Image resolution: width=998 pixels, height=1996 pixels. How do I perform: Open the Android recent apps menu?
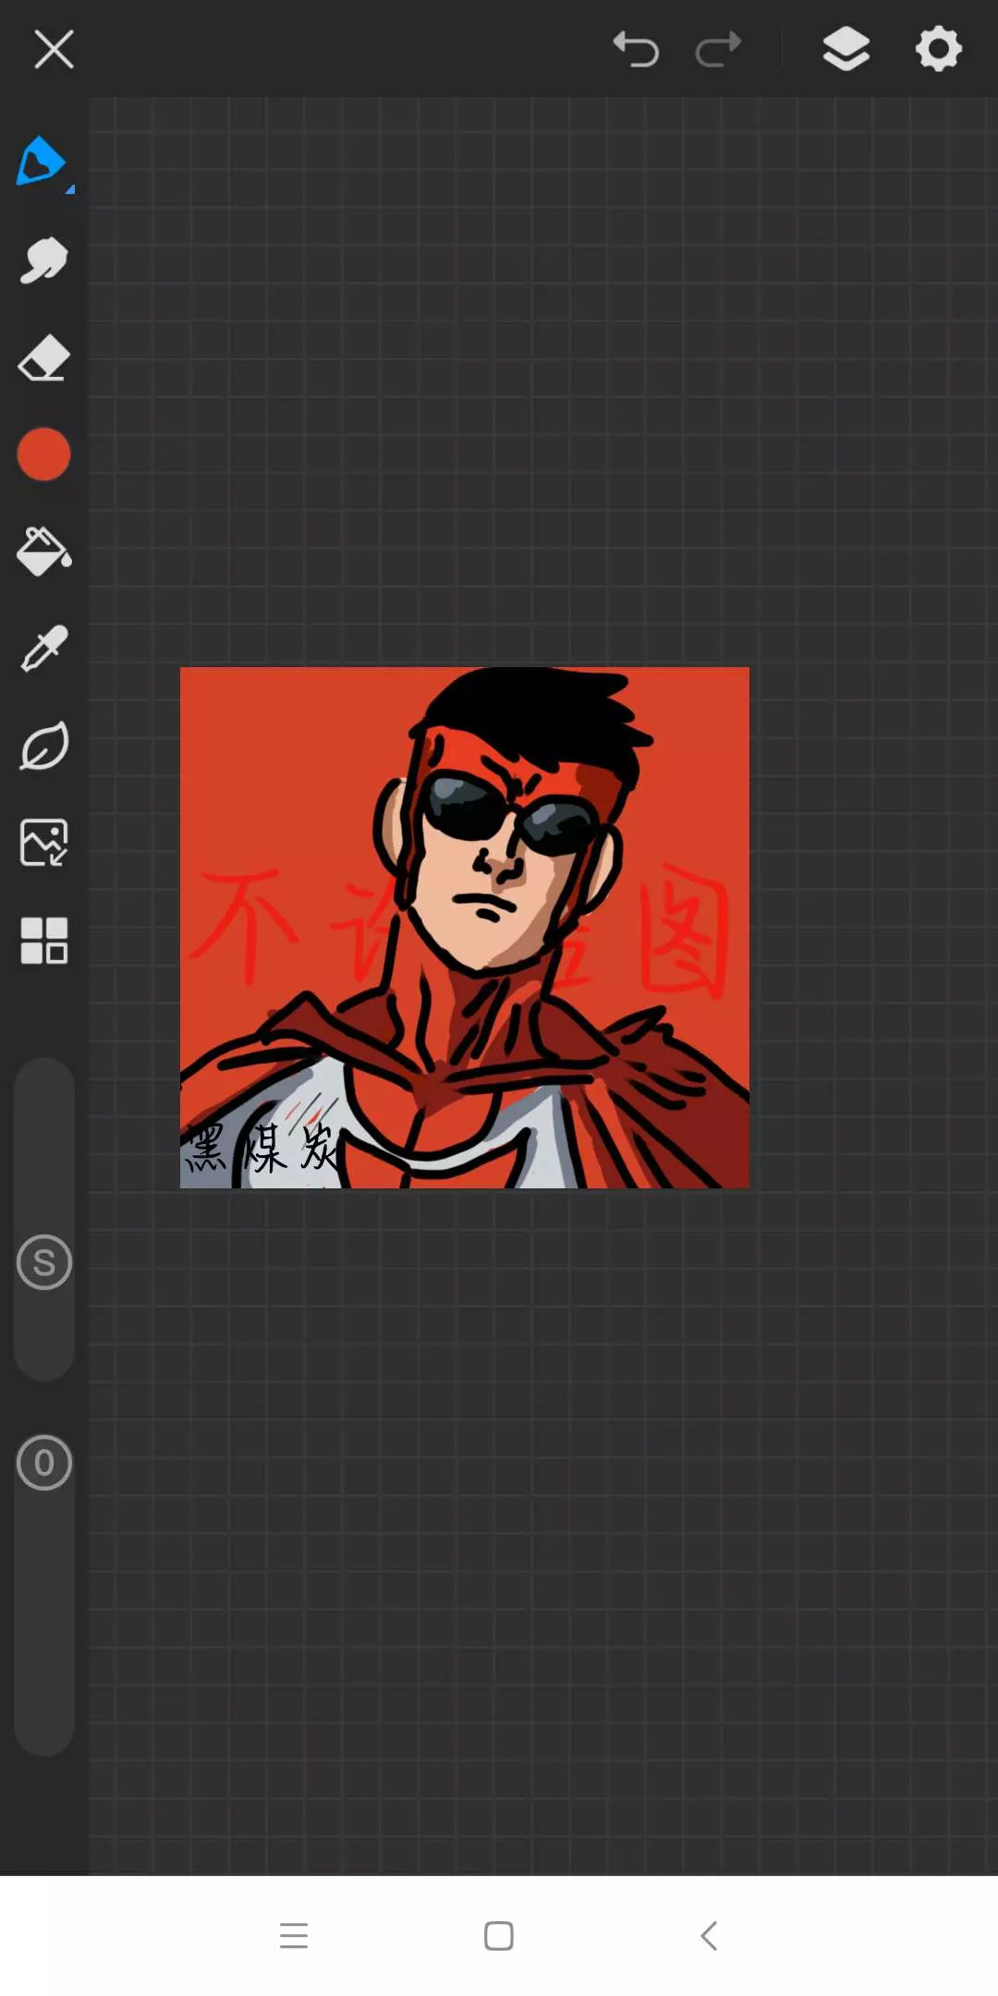[294, 1936]
